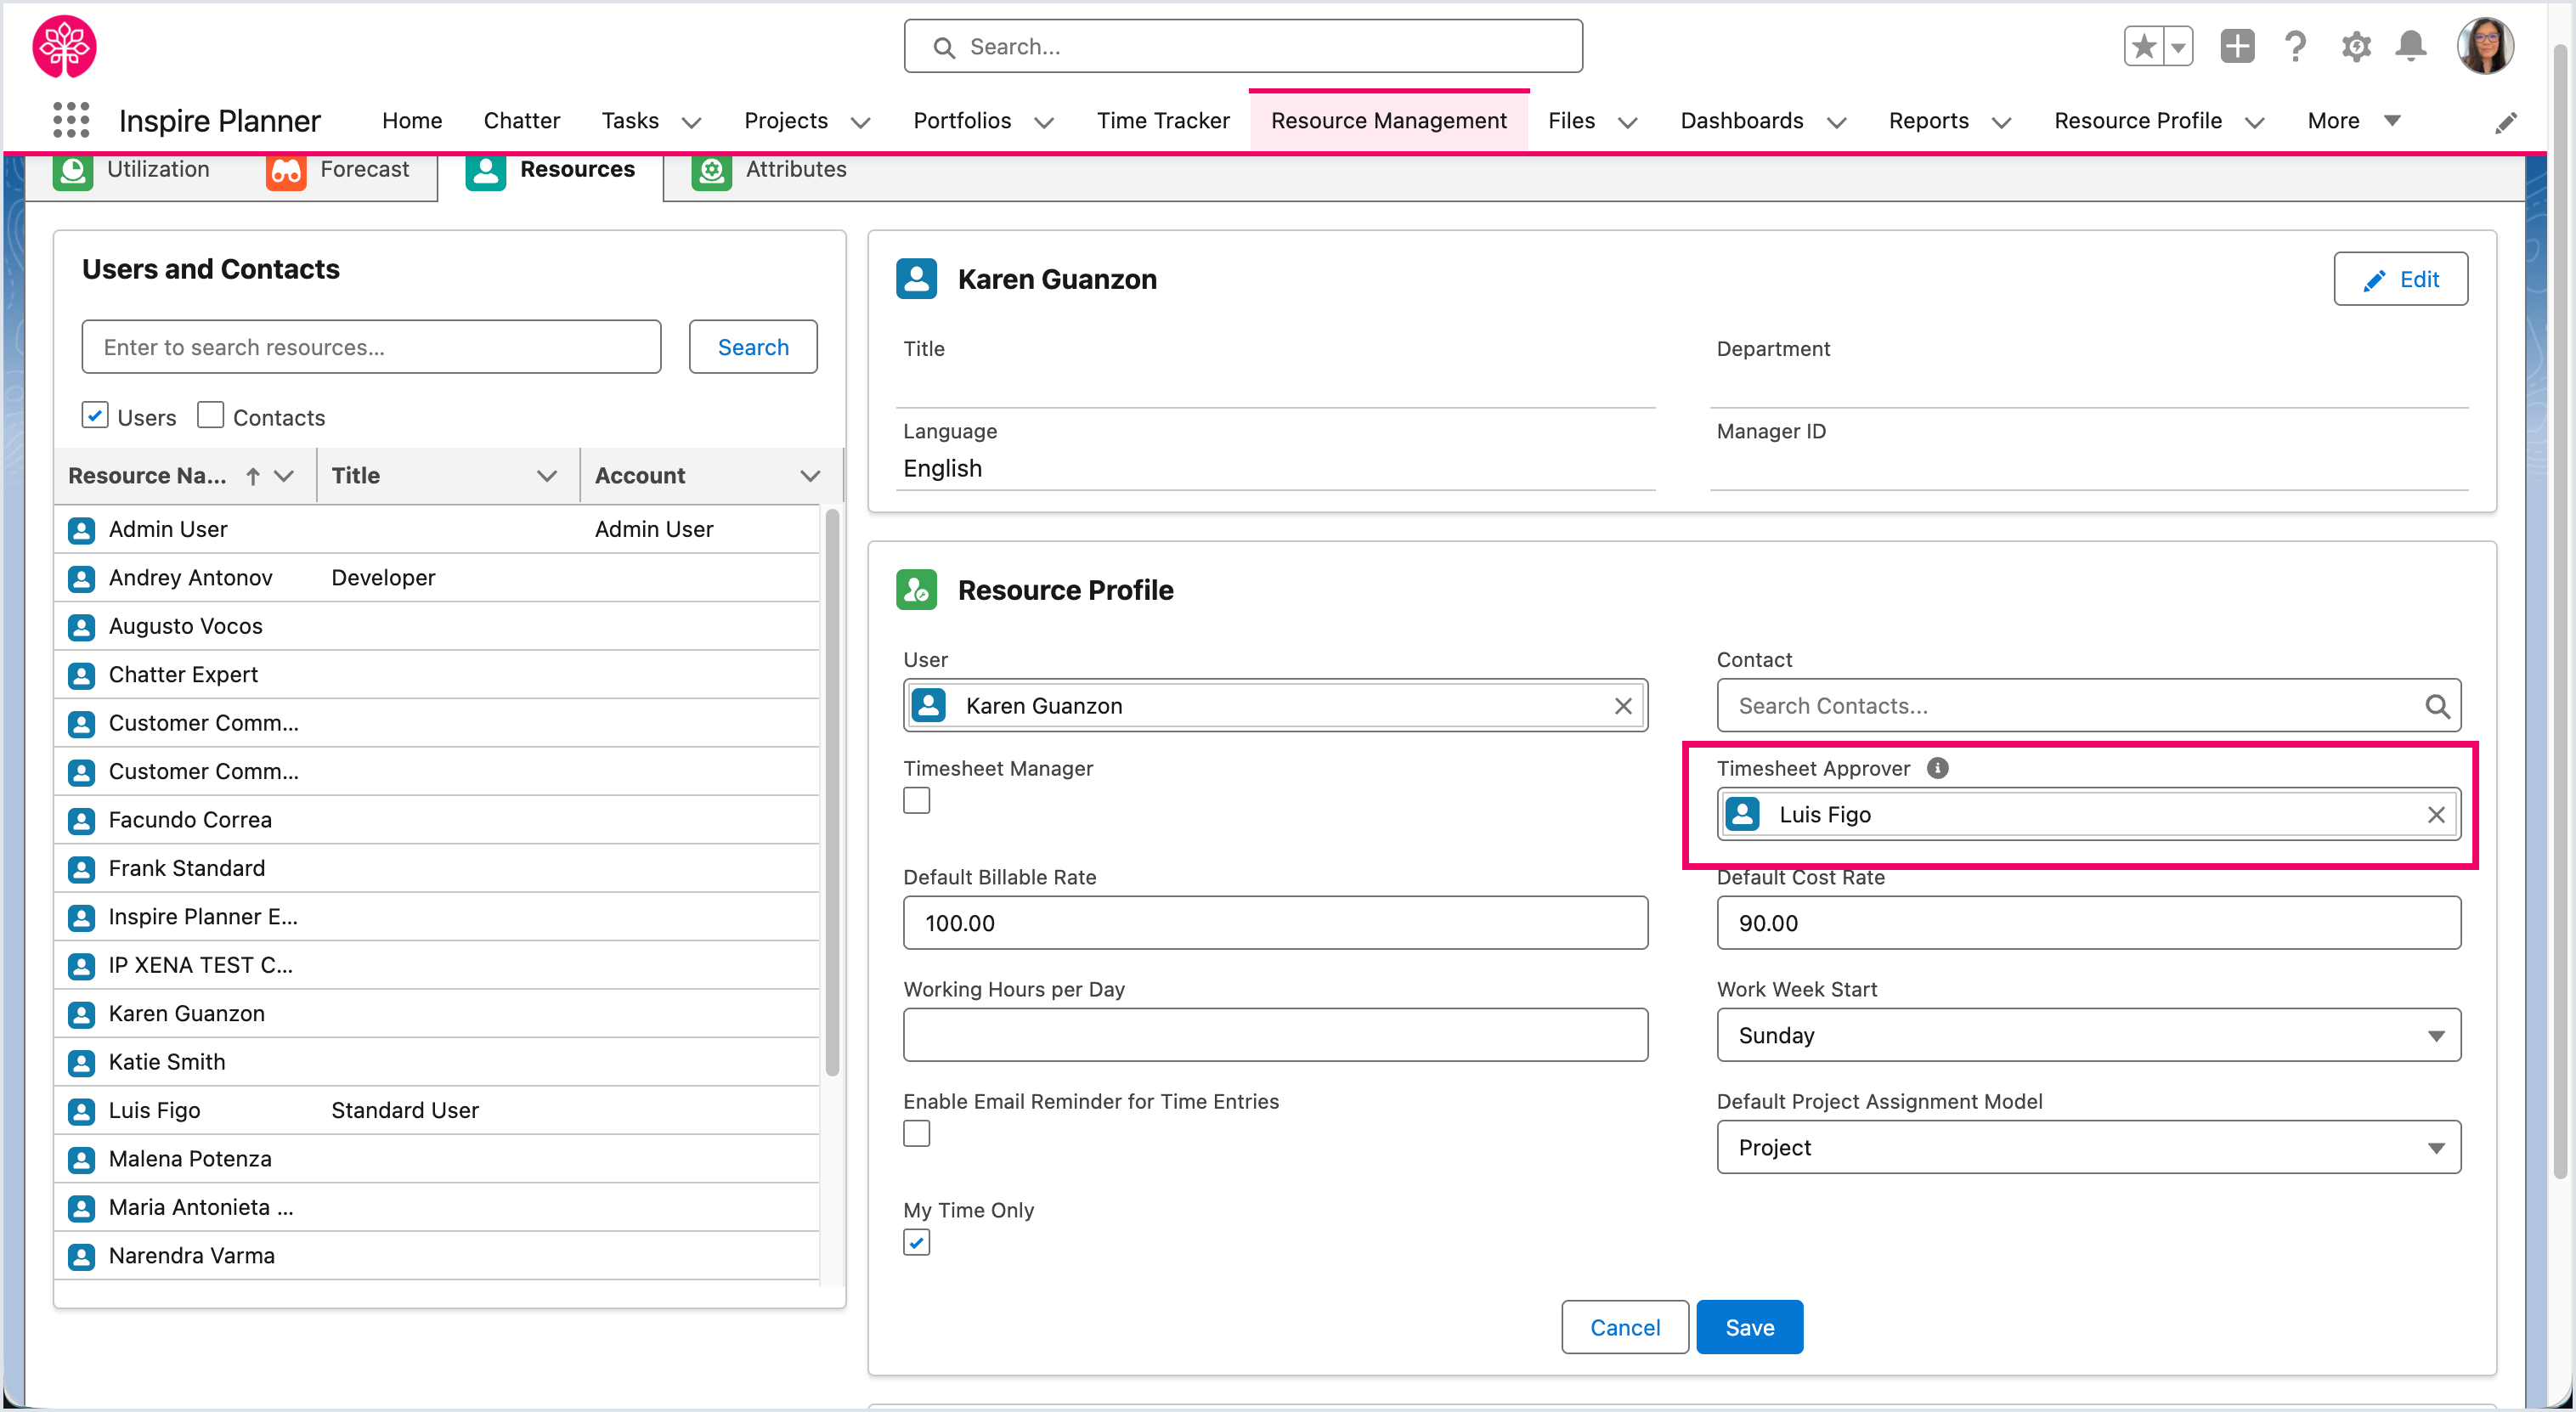
Task: Check the Contacts filter checkbox
Action: [210, 415]
